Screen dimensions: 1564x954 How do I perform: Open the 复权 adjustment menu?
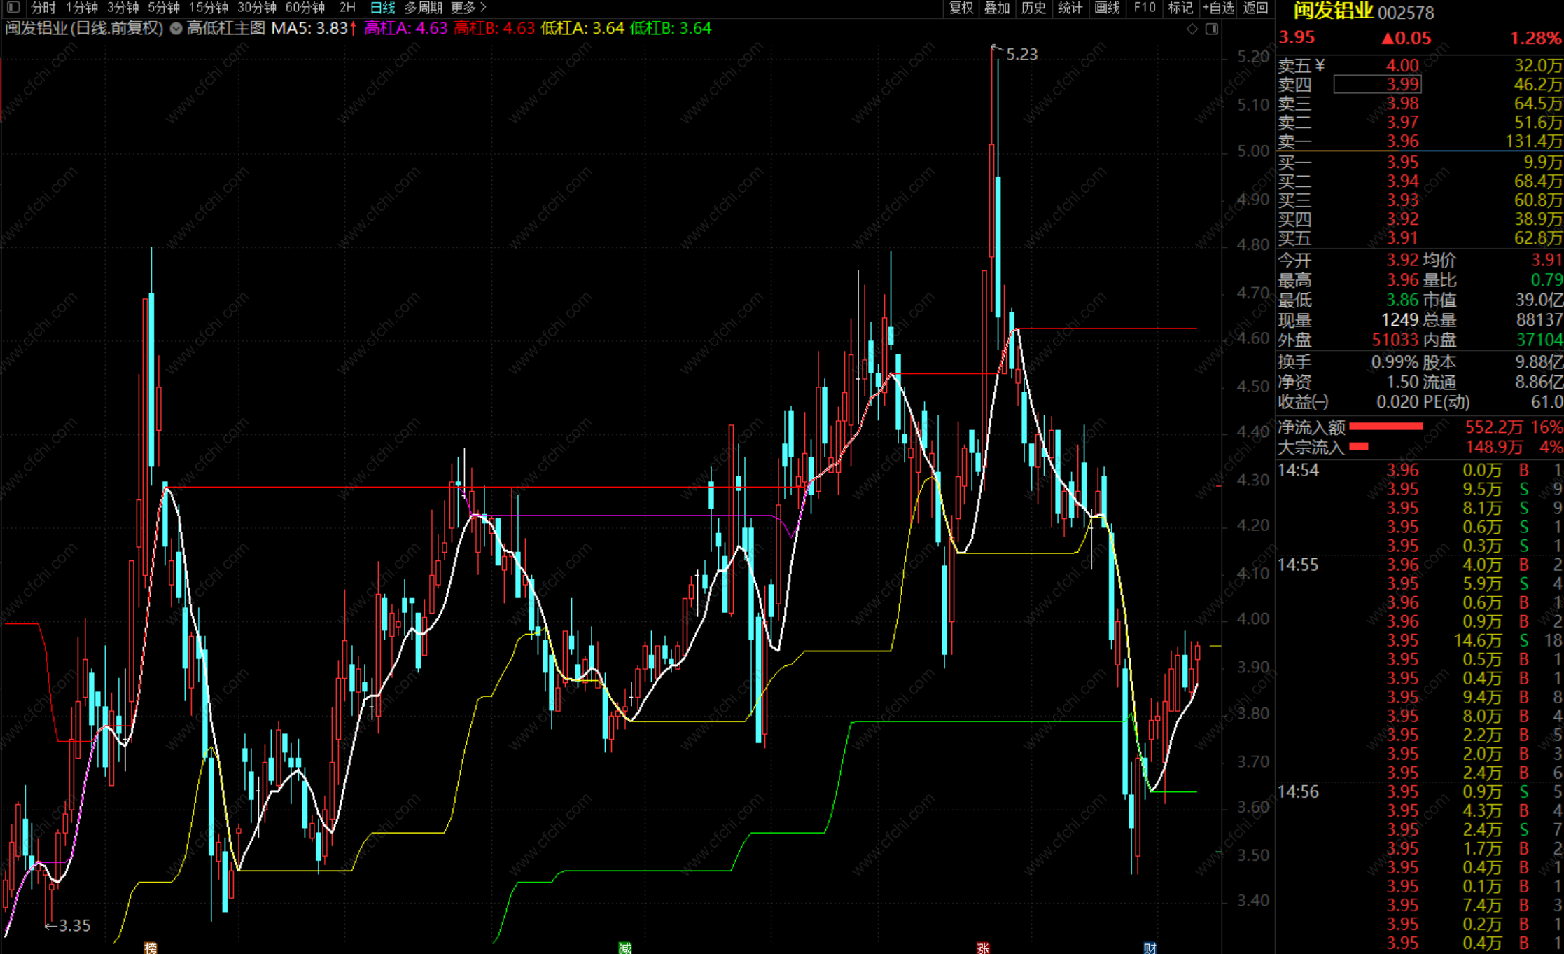(961, 8)
